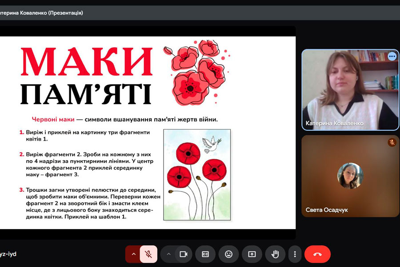Screen dimensions: 400x267
Task: Click the Катерина Коваленко (Презентація) title
Action: [x=42, y=13]
